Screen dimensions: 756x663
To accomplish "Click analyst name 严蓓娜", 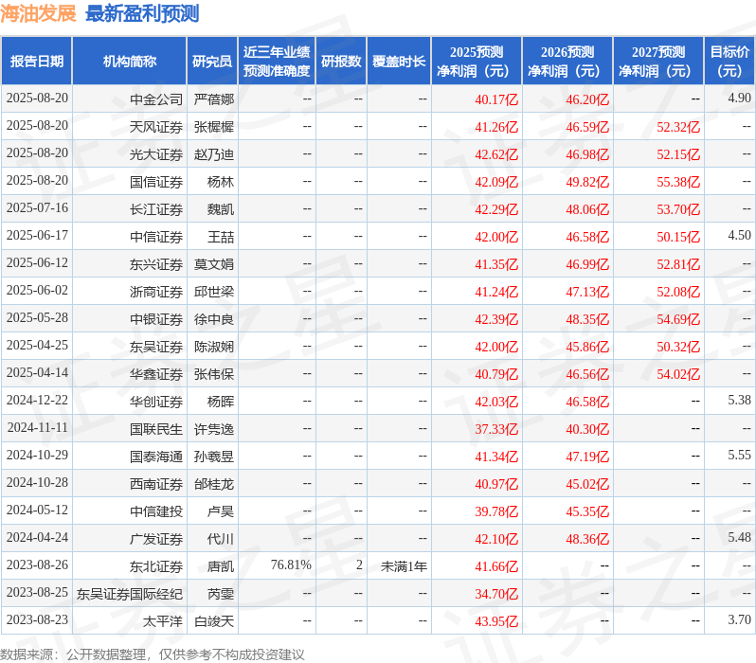I will pyautogui.click(x=213, y=99).
